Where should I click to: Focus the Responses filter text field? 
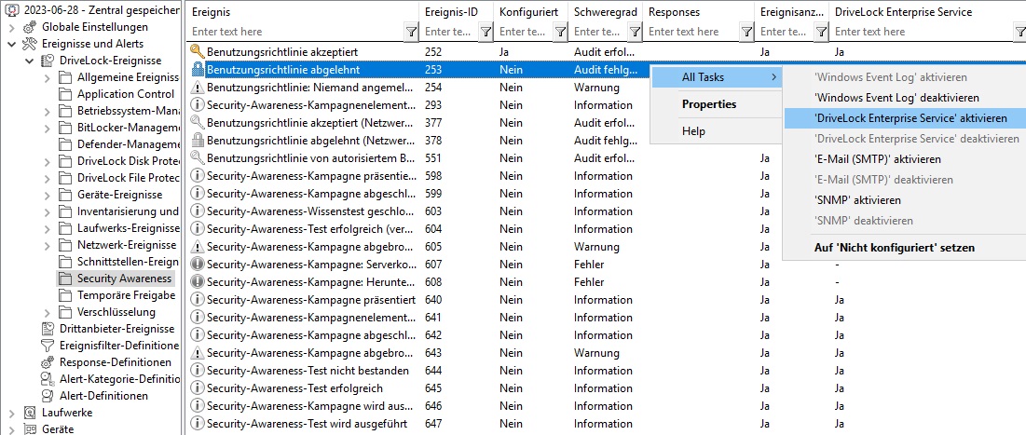[x=692, y=32]
